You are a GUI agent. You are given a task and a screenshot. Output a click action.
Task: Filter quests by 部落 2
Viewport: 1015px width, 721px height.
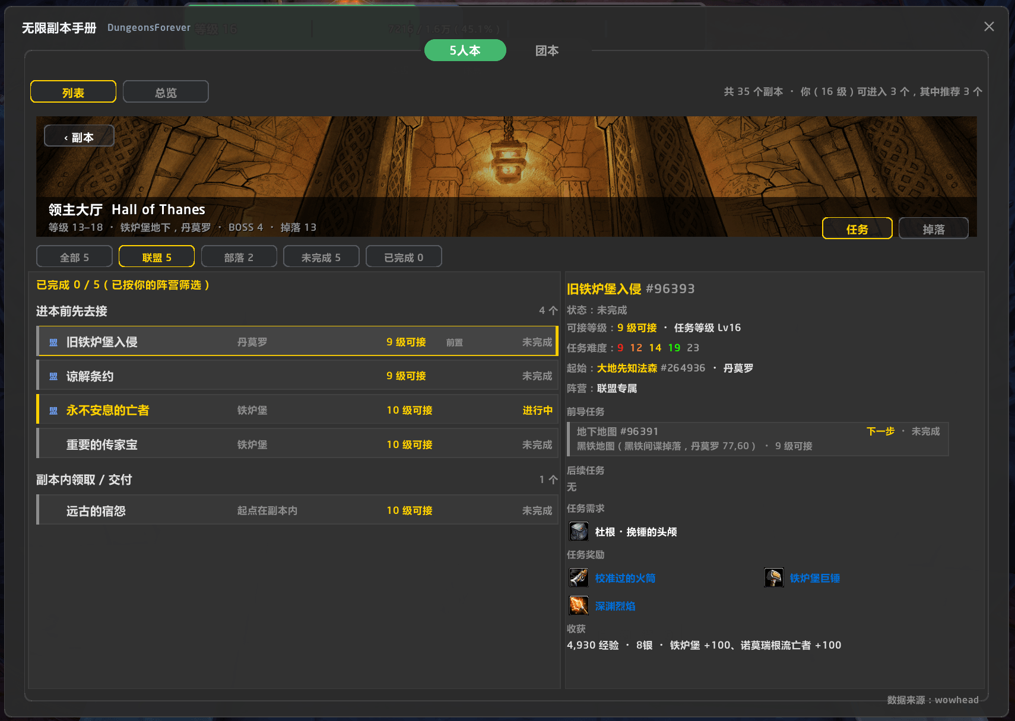pyautogui.click(x=239, y=257)
